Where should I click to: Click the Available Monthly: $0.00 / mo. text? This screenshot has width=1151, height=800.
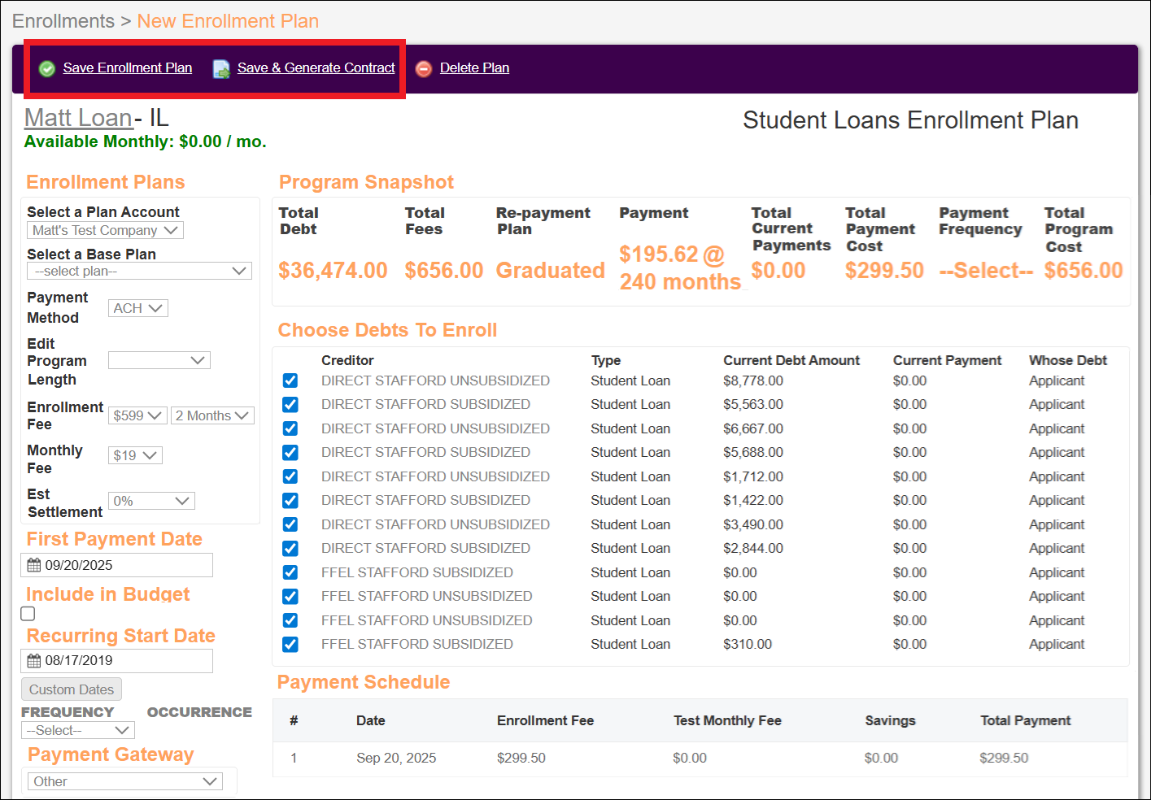146,141
